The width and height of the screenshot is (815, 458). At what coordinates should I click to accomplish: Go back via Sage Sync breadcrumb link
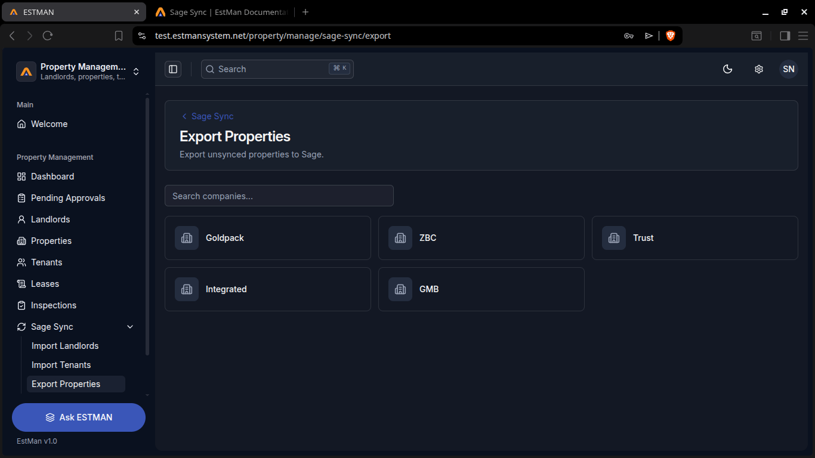(207, 116)
